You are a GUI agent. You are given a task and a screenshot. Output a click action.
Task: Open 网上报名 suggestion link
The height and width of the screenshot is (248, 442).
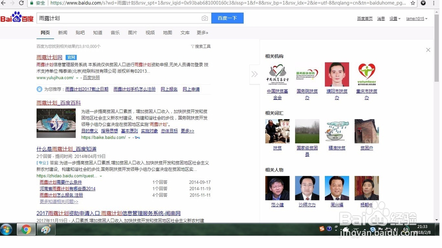click(x=169, y=89)
